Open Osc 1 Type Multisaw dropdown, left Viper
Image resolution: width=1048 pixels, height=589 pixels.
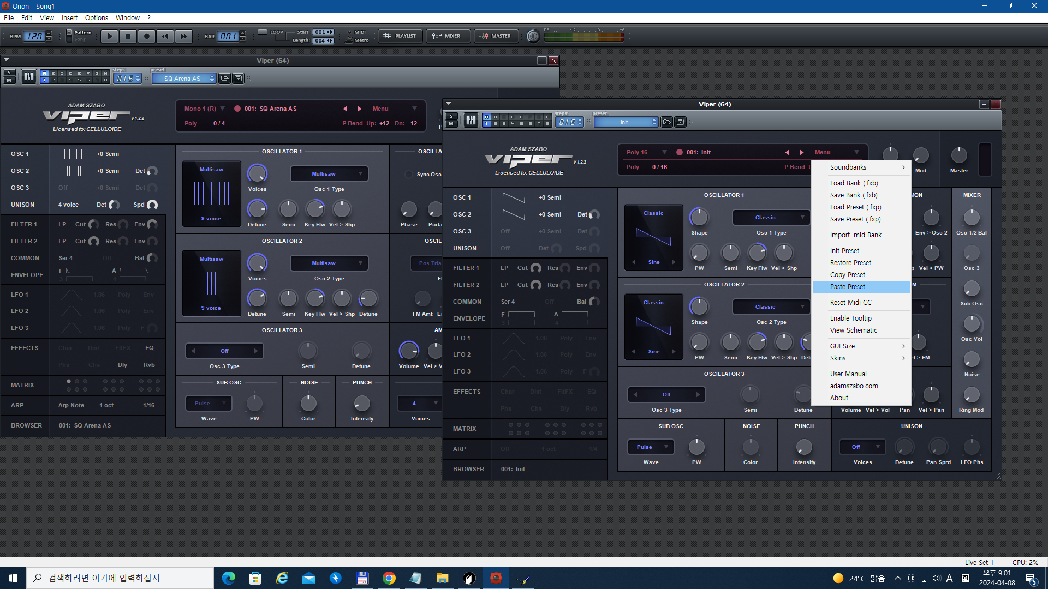coord(329,174)
